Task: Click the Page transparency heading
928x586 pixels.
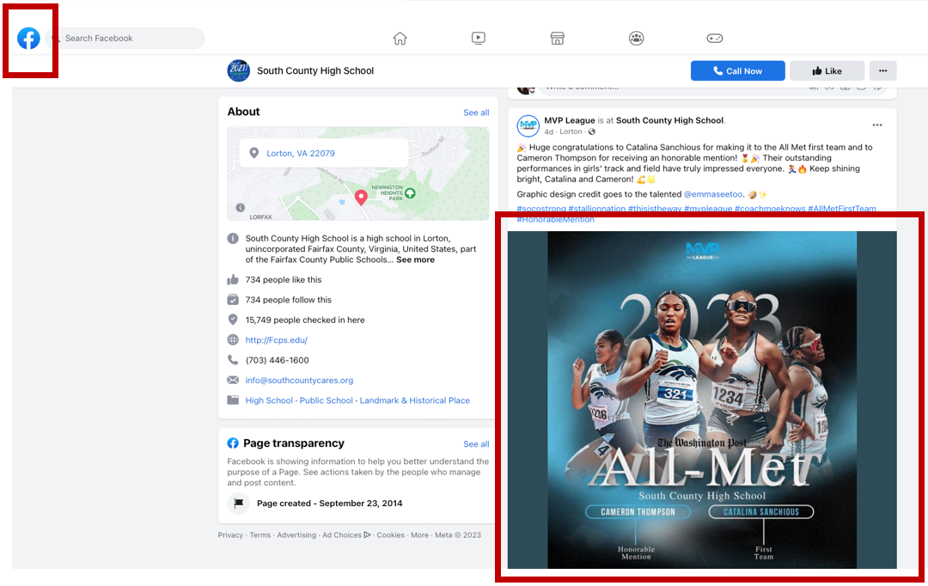Action: [294, 443]
